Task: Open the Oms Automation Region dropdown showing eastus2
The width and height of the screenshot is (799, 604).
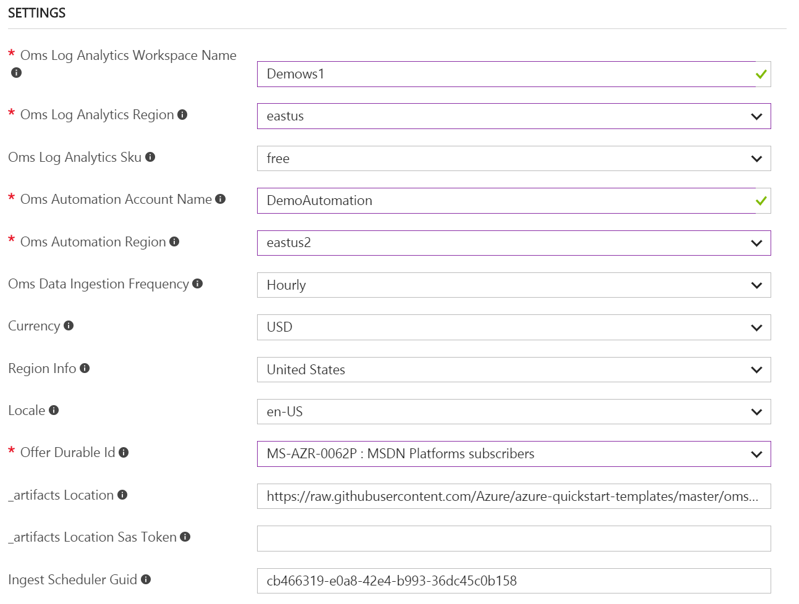Action: [x=514, y=243]
